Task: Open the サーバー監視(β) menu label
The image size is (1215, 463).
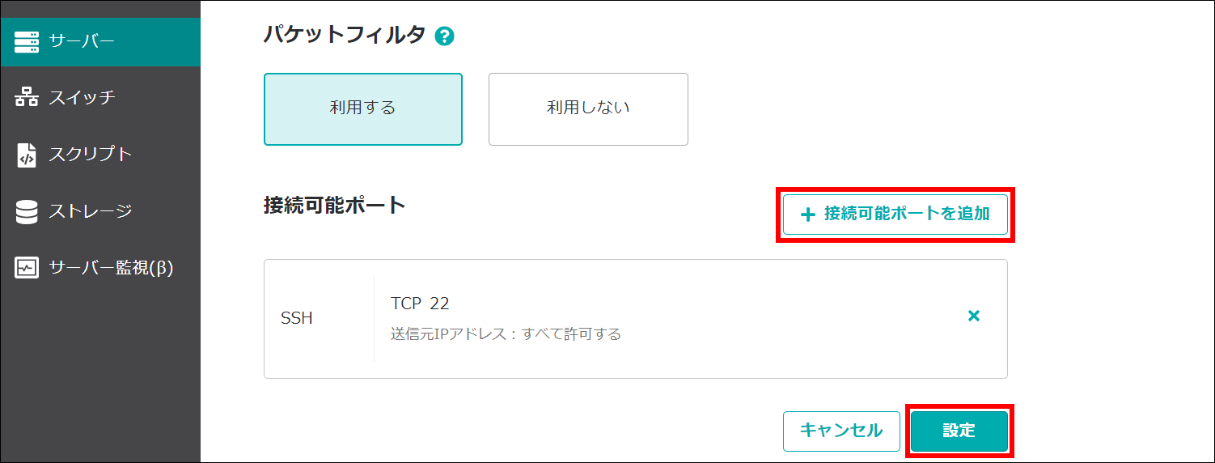Action: click(111, 268)
